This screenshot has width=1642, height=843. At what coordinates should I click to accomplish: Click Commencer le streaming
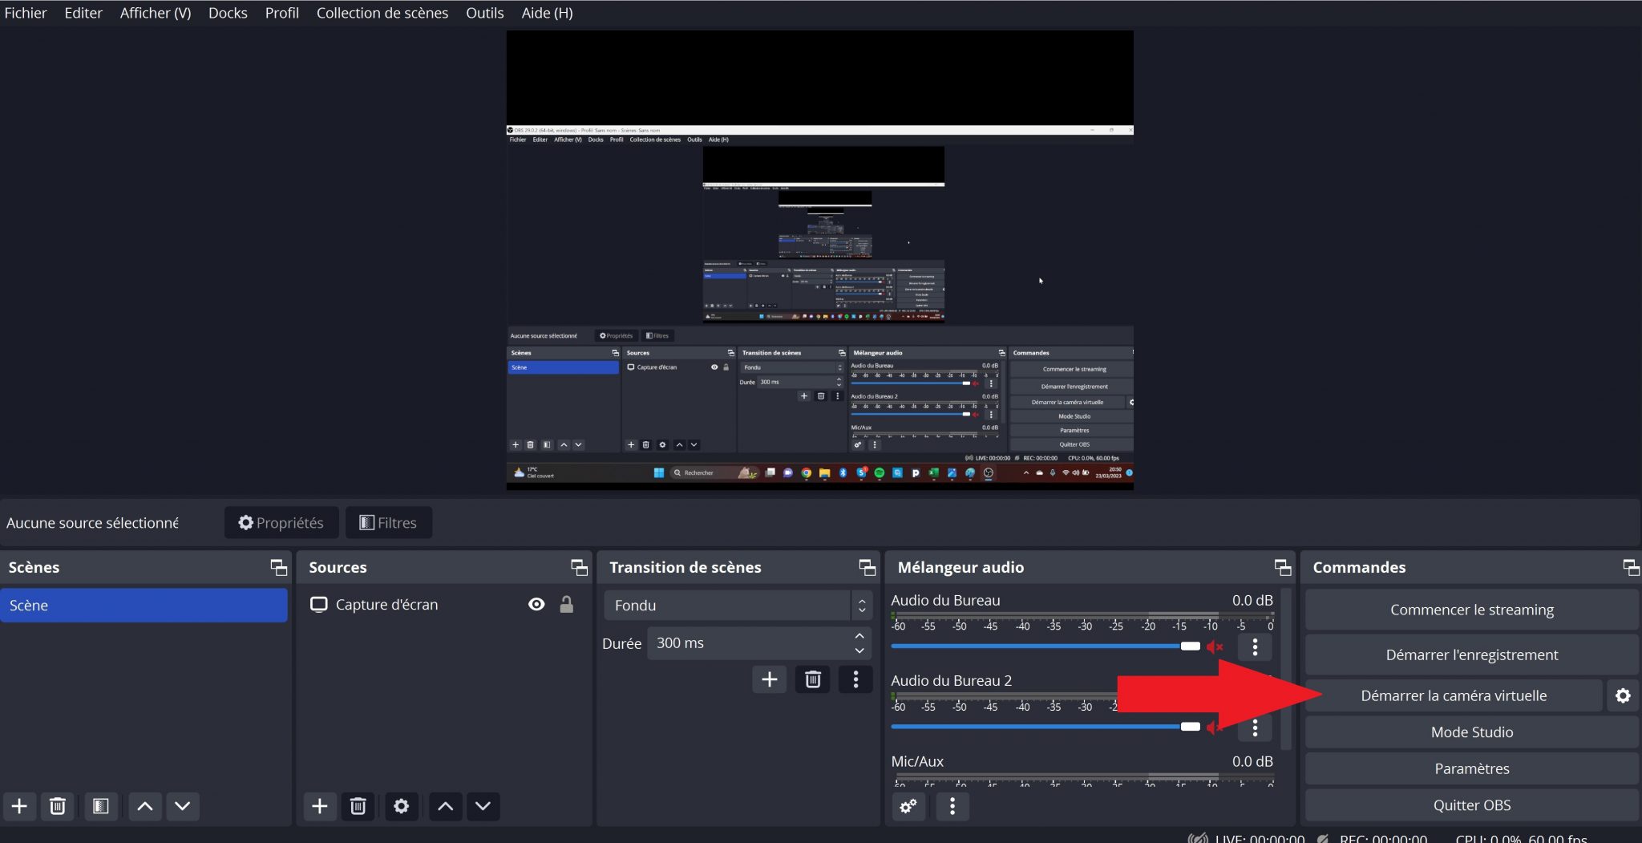click(x=1471, y=609)
